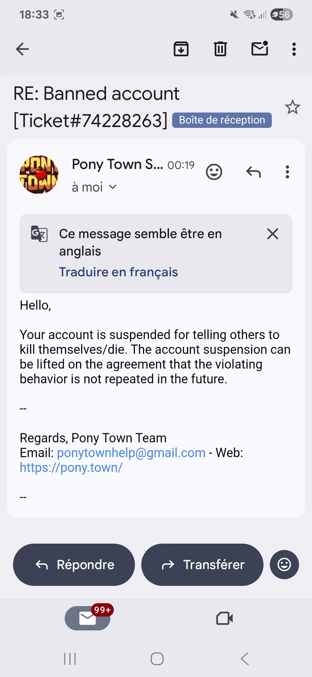Image resolution: width=312 pixels, height=677 pixels.
Task: Star the Banned account email
Action: [x=292, y=107]
